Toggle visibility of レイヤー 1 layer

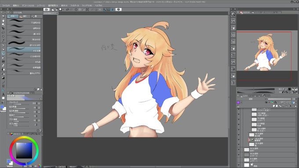tap(238, 160)
